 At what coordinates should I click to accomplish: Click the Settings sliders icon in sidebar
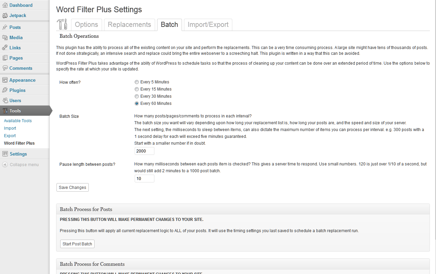point(5,154)
